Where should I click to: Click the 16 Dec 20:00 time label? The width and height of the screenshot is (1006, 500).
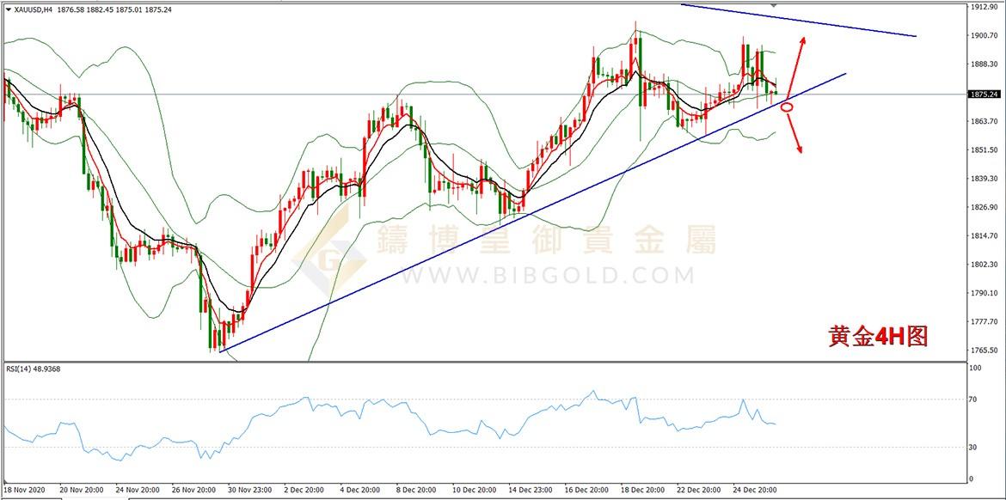[586, 490]
